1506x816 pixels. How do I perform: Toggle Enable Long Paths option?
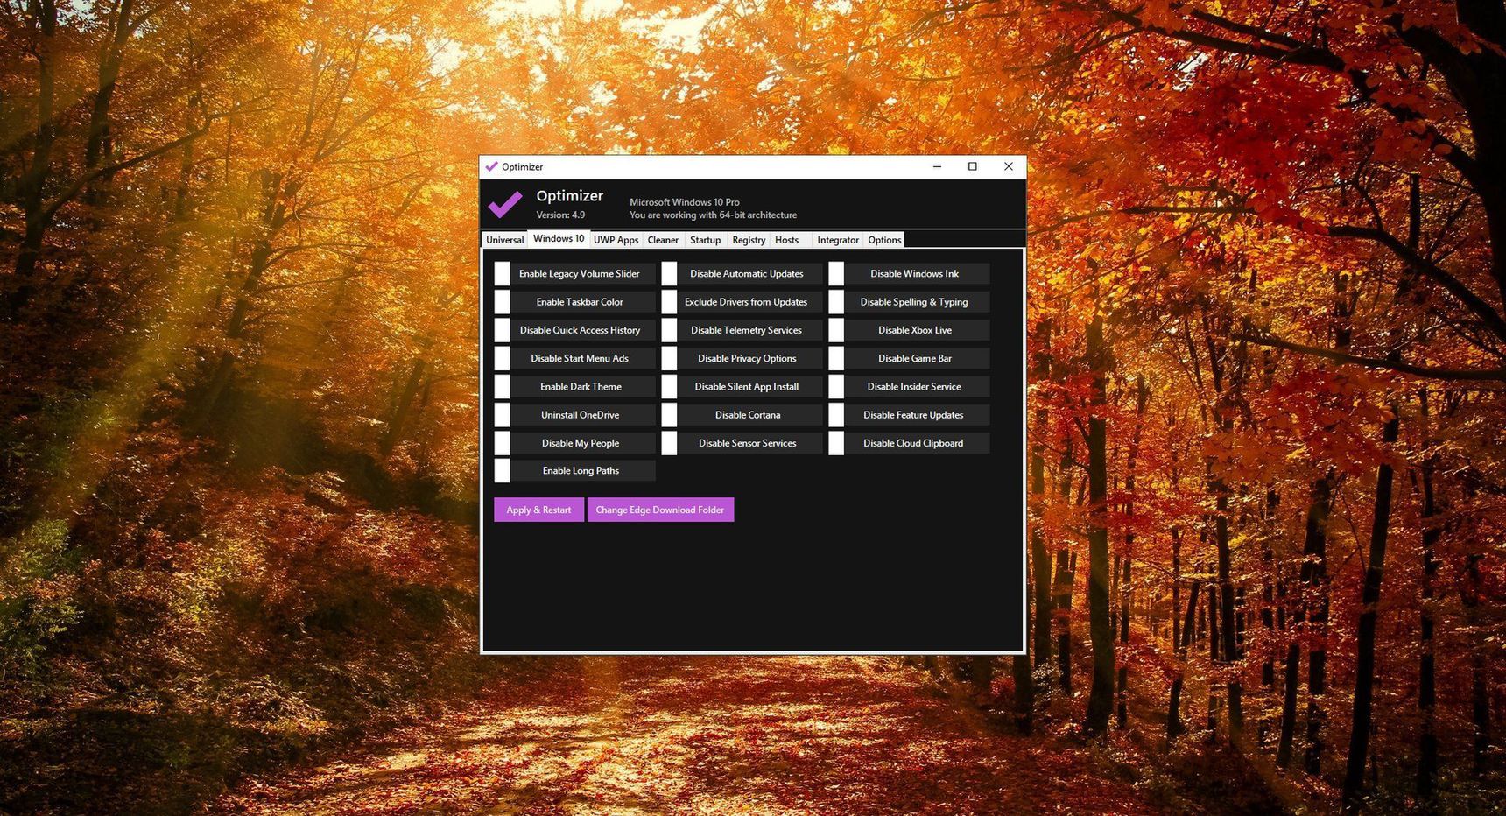click(x=574, y=471)
